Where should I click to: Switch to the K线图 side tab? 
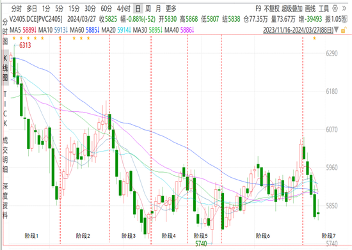tap(5, 68)
